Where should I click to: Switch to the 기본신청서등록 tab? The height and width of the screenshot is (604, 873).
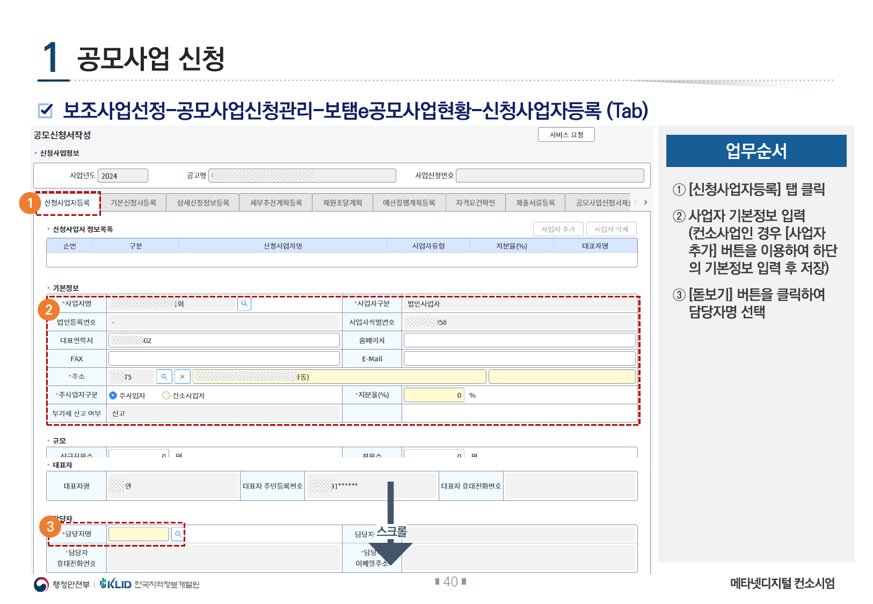click(x=133, y=203)
